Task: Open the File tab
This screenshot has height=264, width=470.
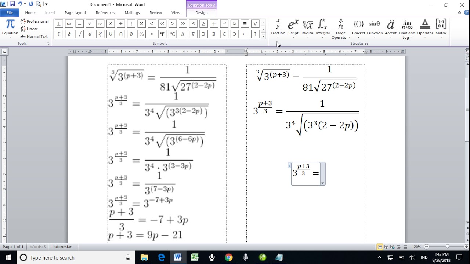Action: coord(10,13)
